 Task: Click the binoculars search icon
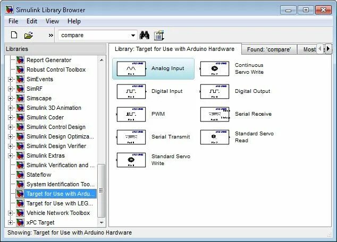tap(145, 35)
